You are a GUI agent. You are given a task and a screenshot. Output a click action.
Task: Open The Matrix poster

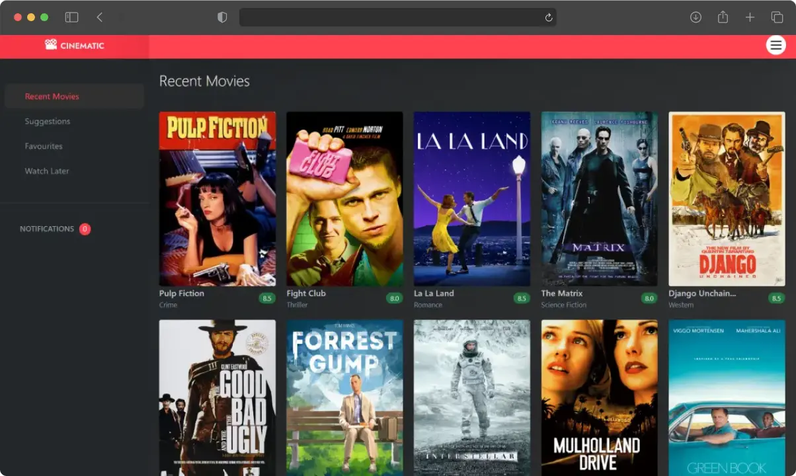pos(600,199)
